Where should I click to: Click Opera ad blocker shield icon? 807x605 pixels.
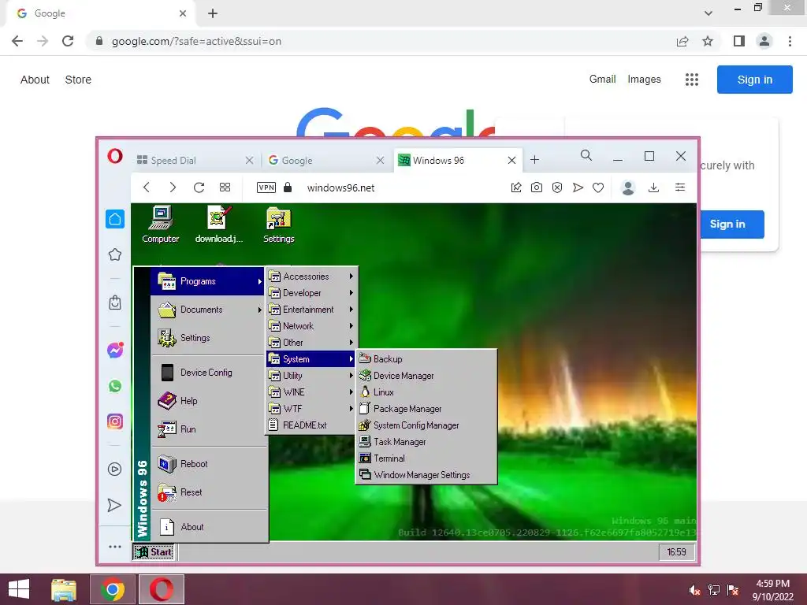[x=557, y=187]
